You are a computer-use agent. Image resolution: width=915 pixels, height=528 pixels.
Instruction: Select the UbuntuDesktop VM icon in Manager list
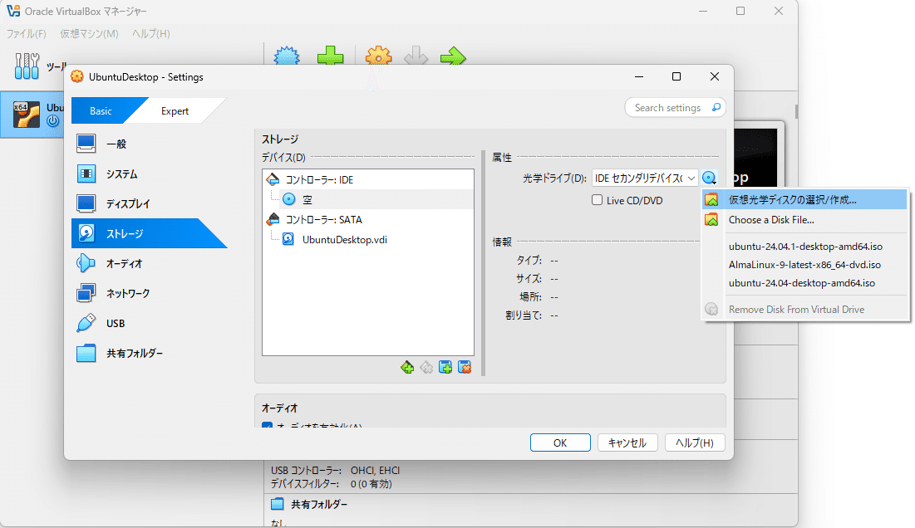click(x=27, y=115)
